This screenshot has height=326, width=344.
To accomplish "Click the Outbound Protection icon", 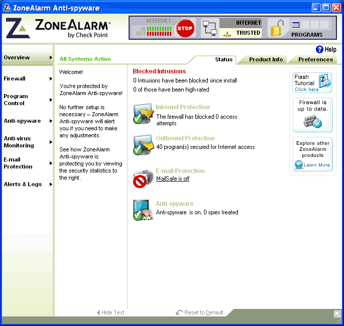I will [x=143, y=145].
